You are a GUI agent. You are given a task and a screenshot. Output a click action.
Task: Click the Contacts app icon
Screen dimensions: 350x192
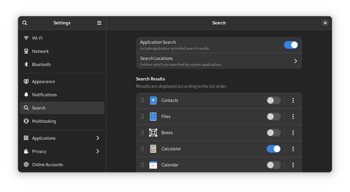click(153, 100)
